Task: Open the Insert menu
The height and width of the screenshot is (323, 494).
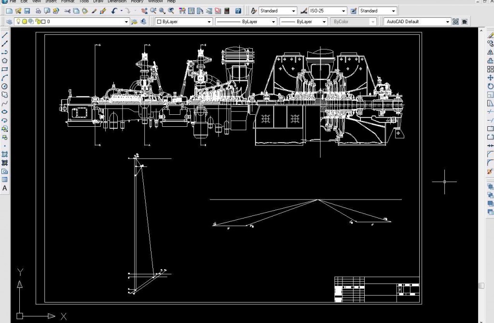Action: click(x=51, y=1)
